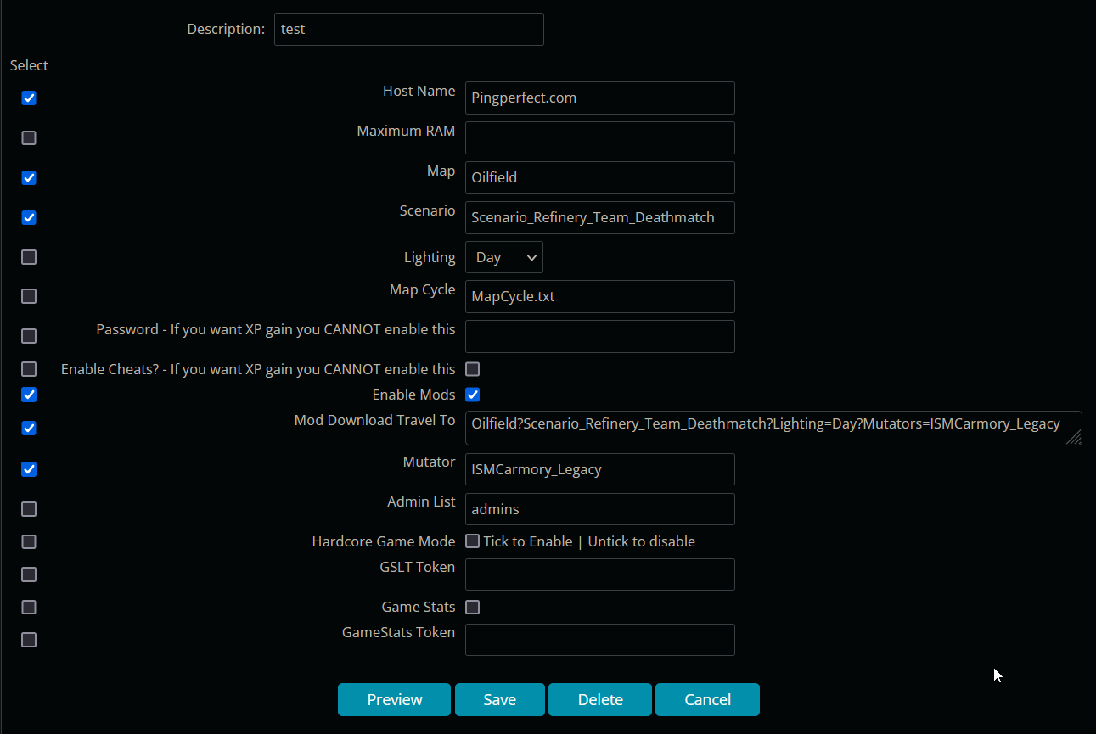The image size is (1096, 734).
Task: Disable the Enable Mods value checkbox
Action: pos(473,395)
